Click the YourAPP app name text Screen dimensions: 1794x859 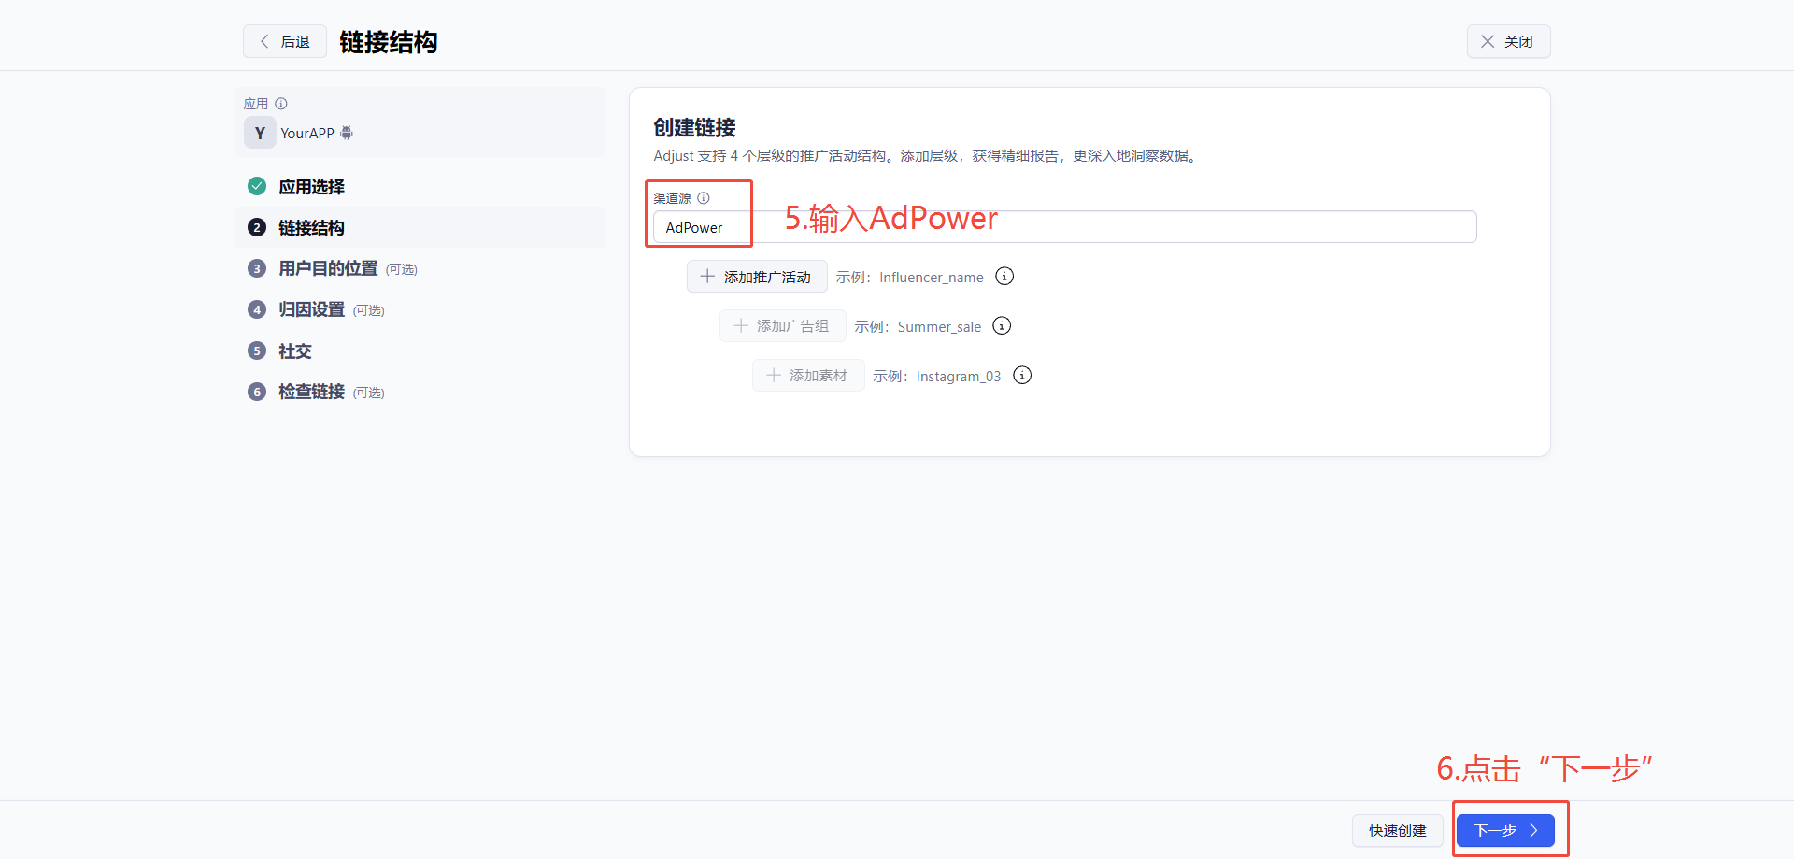pos(307,134)
